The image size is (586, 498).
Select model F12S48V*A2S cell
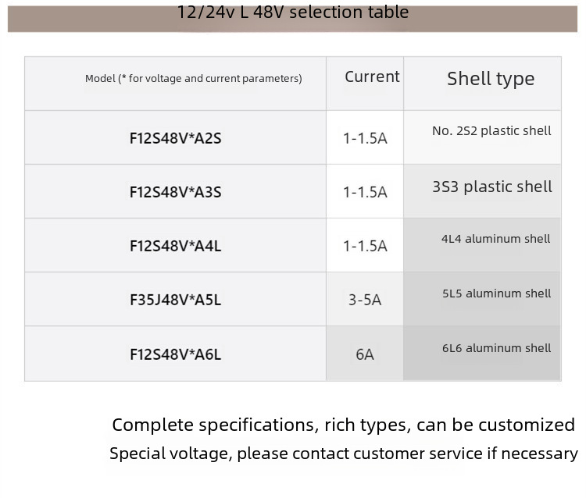pyautogui.click(x=176, y=137)
